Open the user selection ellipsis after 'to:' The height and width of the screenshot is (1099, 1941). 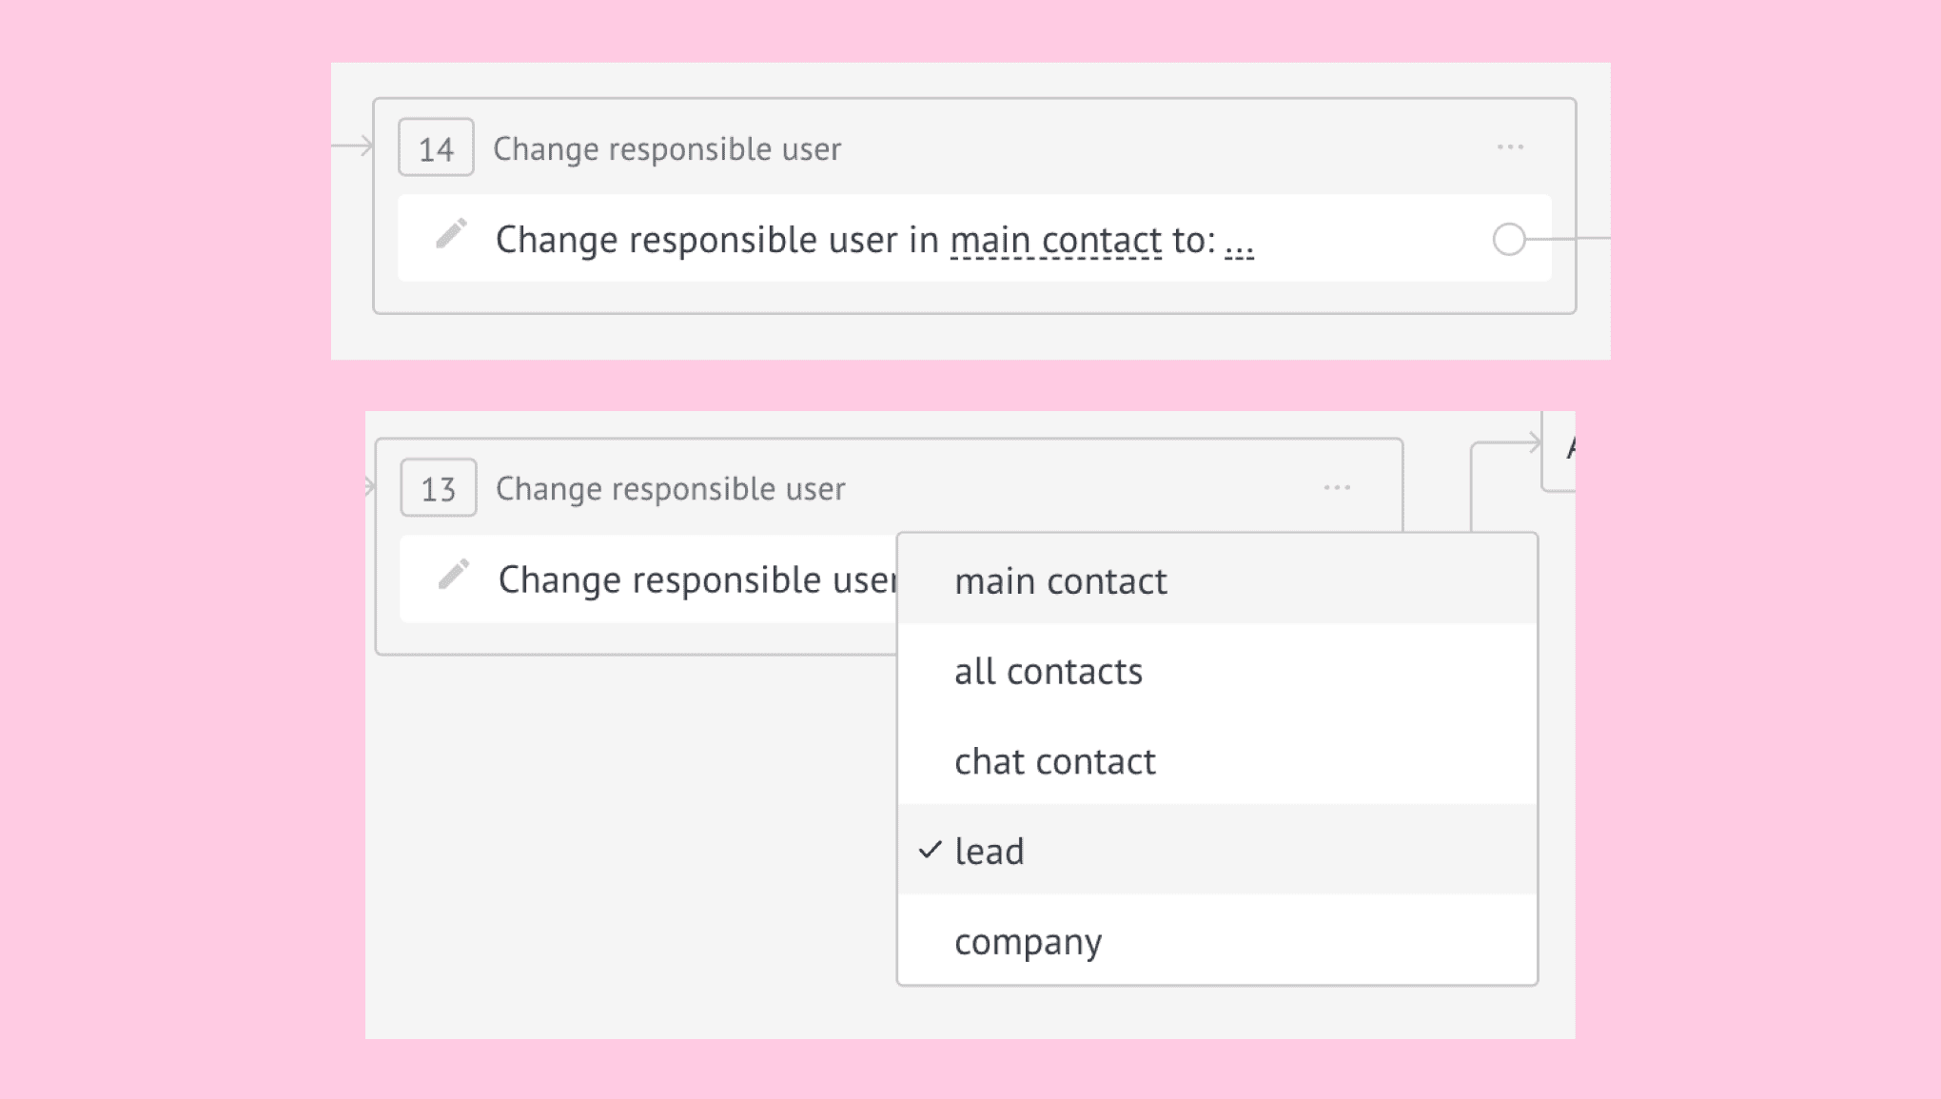coord(1239,245)
